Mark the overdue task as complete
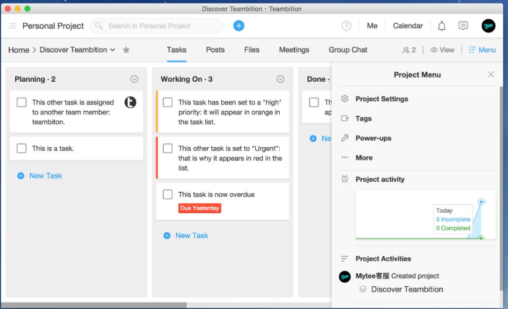 click(x=168, y=195)
